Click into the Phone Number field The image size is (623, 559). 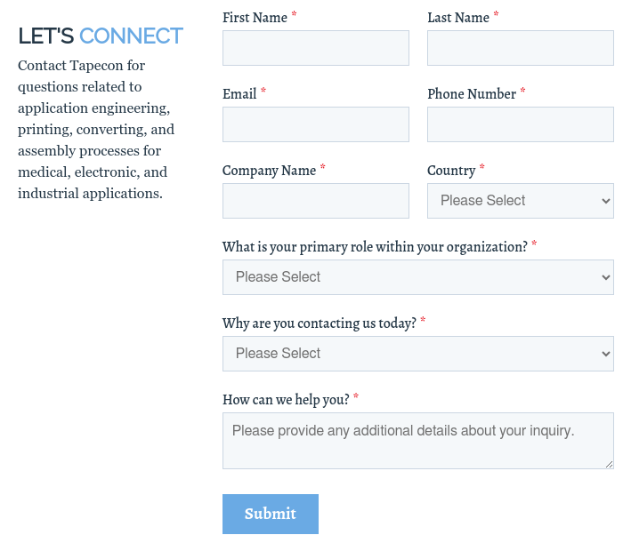[x=520, y=124]
